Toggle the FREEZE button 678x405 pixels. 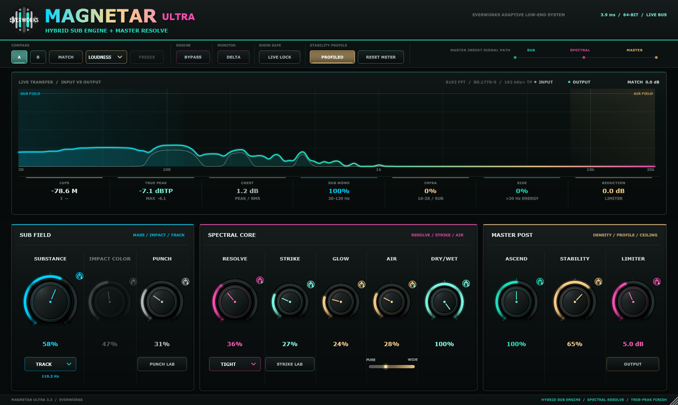[x=147, y=57]
